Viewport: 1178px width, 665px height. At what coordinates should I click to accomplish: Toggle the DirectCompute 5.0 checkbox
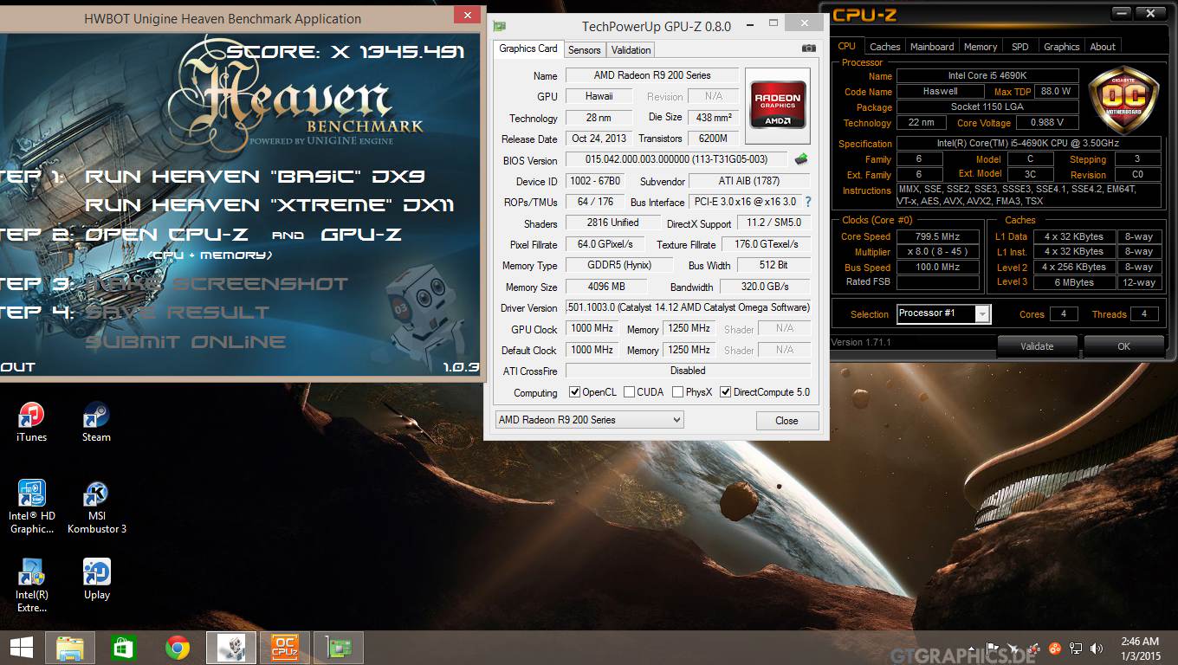(x=726, y=392)
